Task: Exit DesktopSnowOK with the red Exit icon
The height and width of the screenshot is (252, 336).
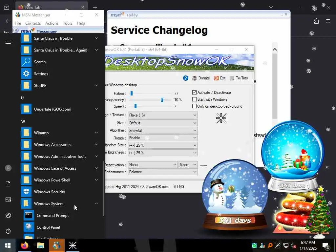Action: tap(220, 78)
